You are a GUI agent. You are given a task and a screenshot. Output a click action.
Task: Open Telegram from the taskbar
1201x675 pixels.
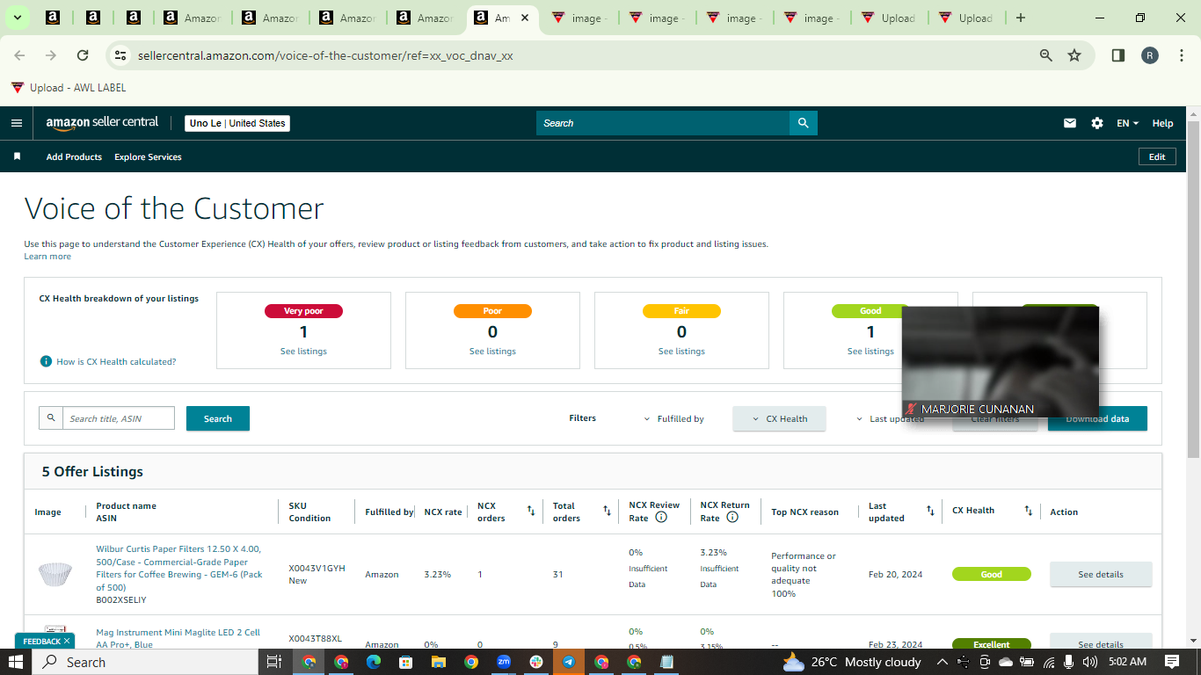[569, 662]
